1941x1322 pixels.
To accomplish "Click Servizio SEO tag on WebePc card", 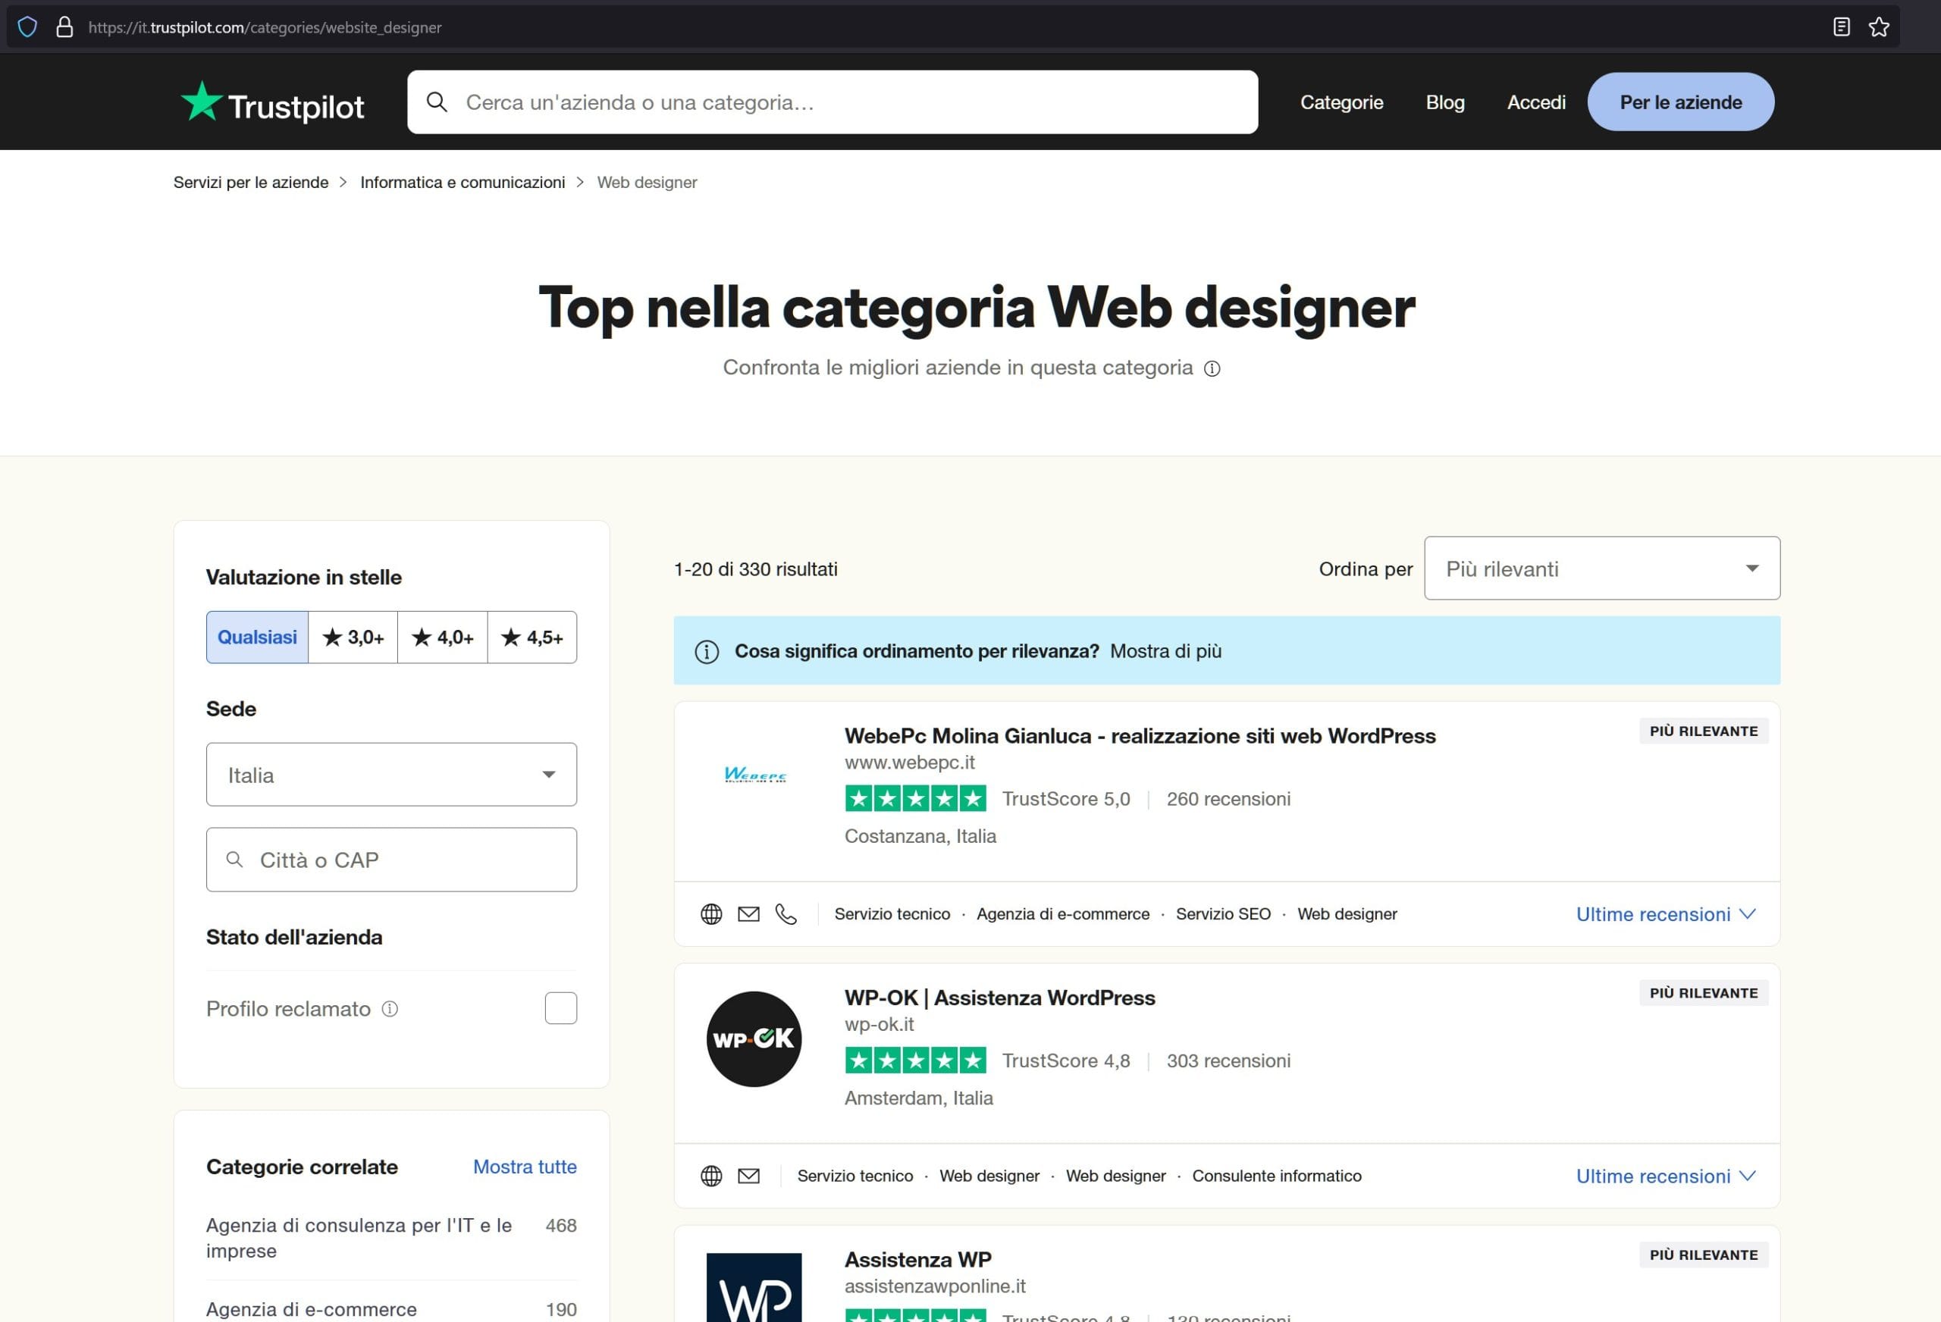I will (1223, 913).
